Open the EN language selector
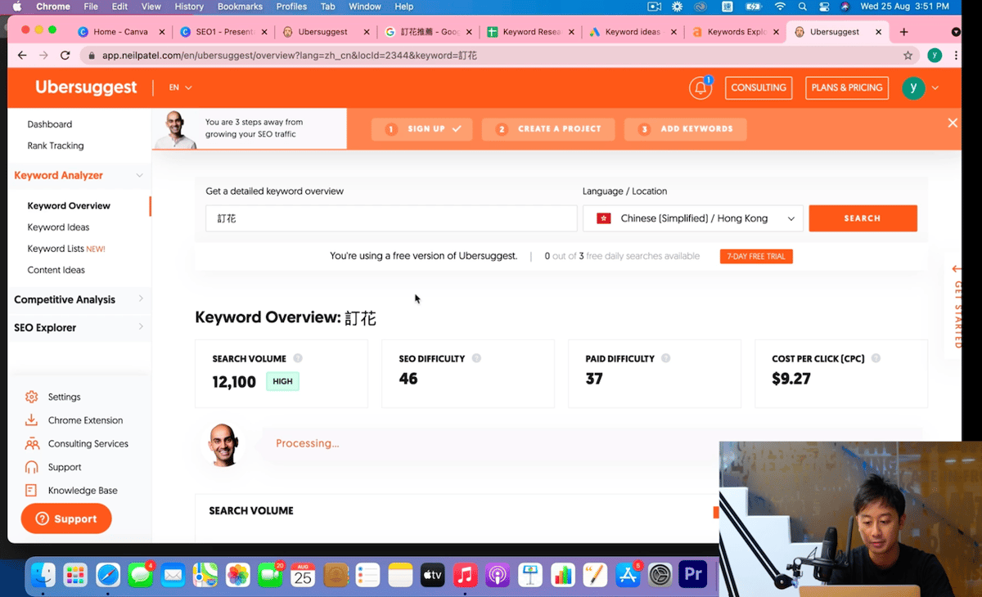The height and width of the screenshot is (597, 982). [180, 88]
